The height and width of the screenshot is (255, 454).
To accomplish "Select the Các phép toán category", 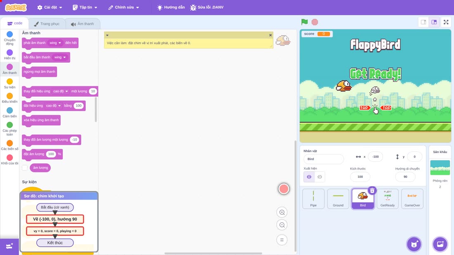I will [9, 129].
